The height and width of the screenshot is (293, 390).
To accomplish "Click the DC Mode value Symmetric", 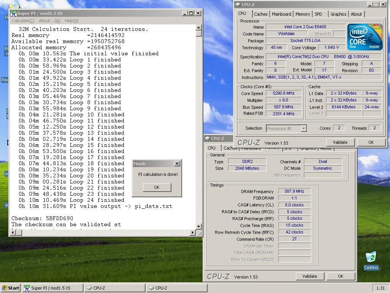I will (323, 168).
